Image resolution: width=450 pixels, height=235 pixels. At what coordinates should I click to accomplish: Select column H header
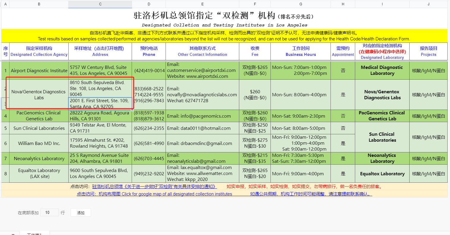(343, 4)
